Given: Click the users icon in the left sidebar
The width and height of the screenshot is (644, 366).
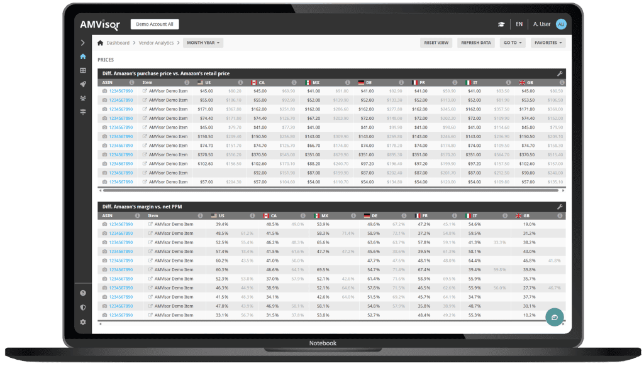Looking at the screenshot, I should coord(82,99).
